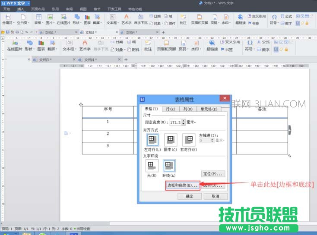Click the 指定宽度 173.3 input field
317x235 pixels.
176,122
